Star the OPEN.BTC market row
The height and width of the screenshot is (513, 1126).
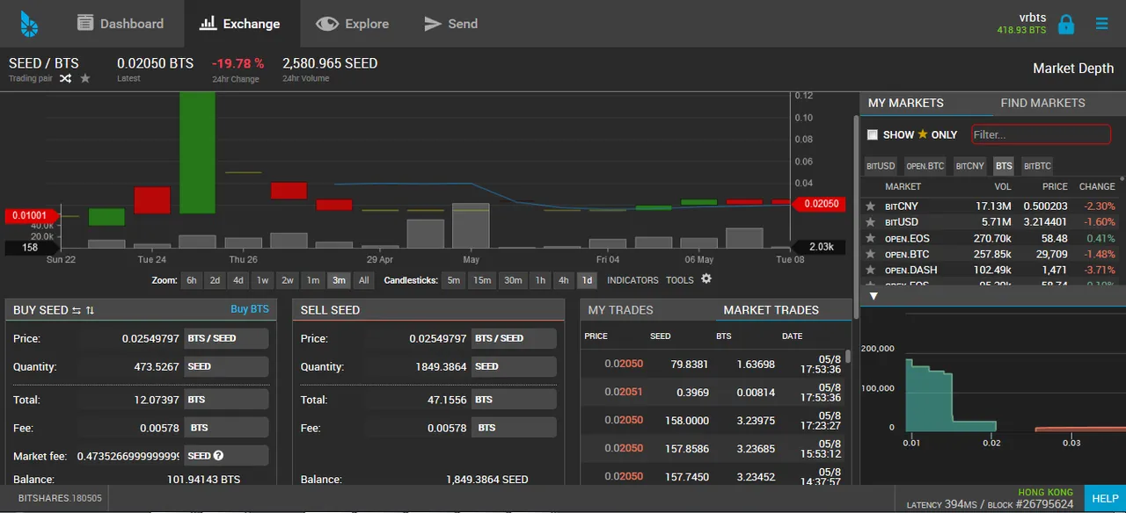tap(870, 254)
